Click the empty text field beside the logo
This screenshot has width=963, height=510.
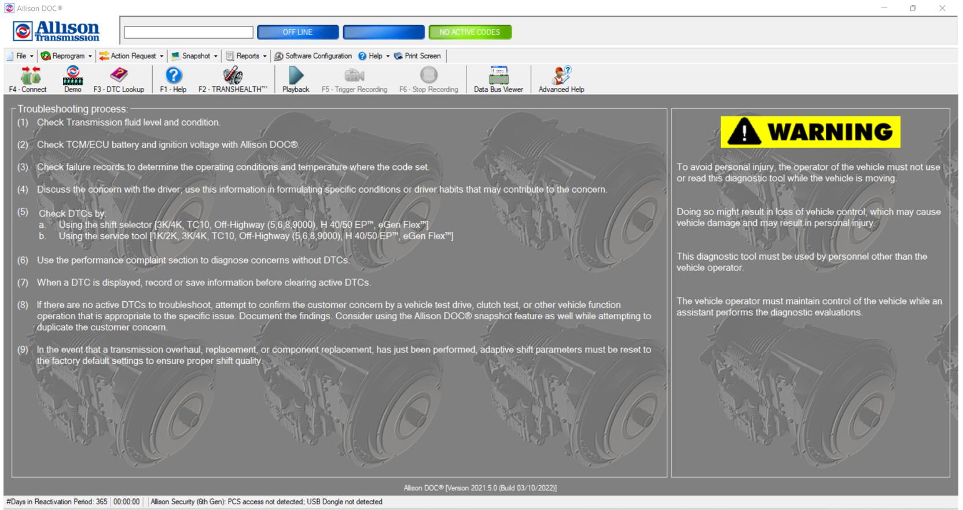pyautogui.click(x=189, y=32)
